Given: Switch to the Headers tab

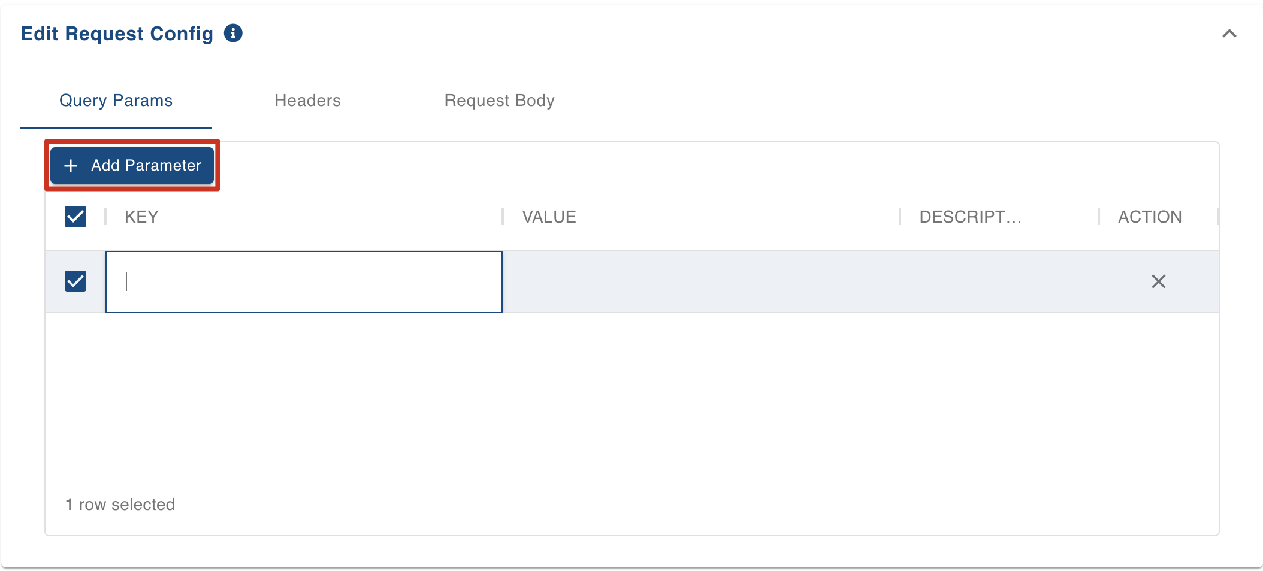Looking at the screenshot, I should point(307,101).
